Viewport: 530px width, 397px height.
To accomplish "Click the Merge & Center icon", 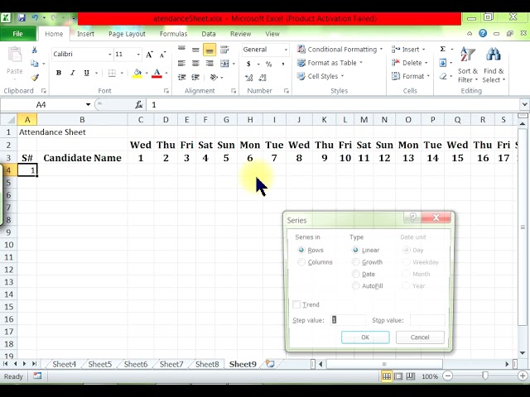I will pos(224,64).
